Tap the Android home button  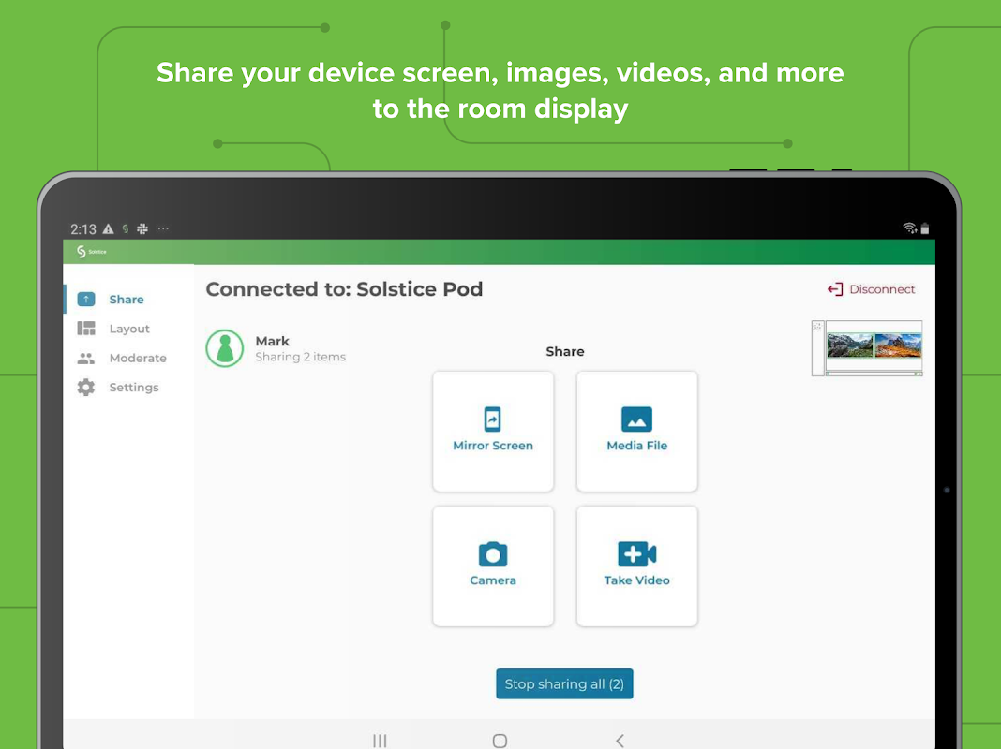500,741
